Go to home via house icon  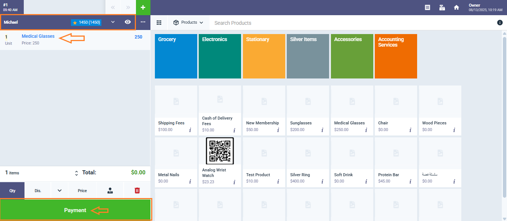pos(456,7)
